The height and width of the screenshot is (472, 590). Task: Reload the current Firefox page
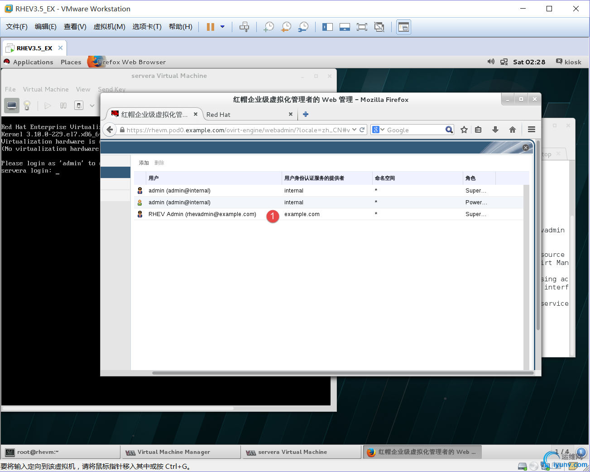[362, 130]
